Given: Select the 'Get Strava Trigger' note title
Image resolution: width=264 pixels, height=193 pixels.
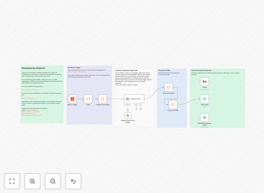Looking at the screenshot, I should pos(74,67).
